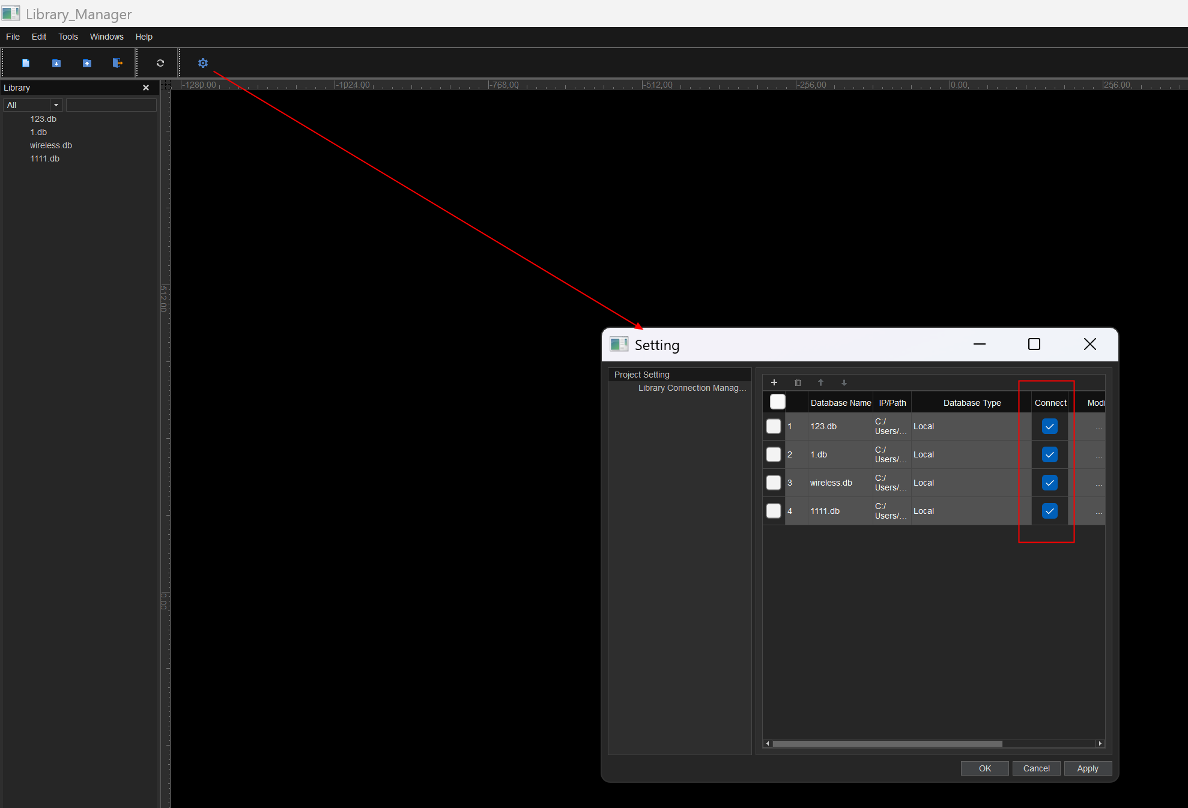This screenshot has height=808, width=1188.
Task: Check the select-all checkbox in table header
Action: point(777,402)
